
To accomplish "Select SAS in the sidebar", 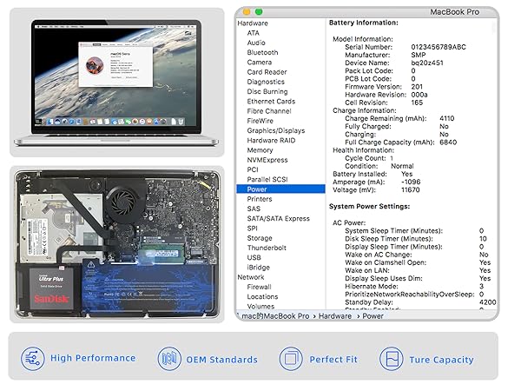I will click(254, 209).
